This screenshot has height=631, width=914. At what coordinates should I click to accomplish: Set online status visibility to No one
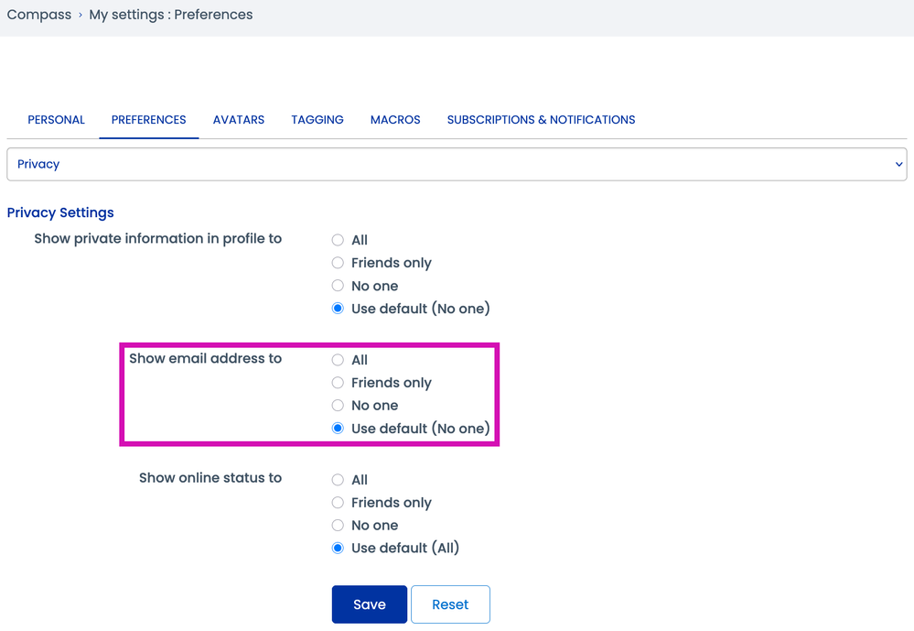338,526
